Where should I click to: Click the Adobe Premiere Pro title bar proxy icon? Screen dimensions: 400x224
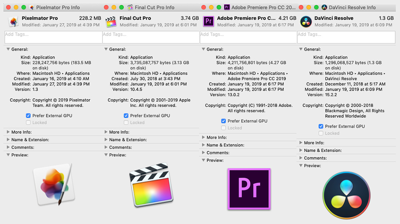point(227,7)
